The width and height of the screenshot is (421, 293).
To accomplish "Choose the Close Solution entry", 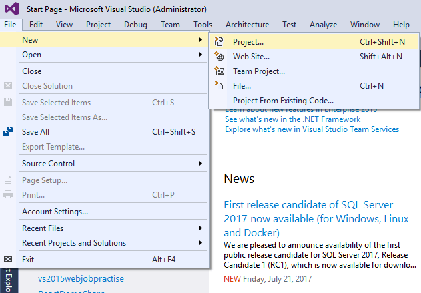I will coord(105,86).
